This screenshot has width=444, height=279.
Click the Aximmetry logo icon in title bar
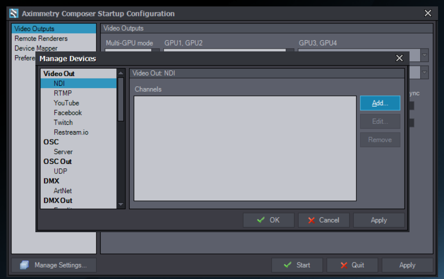pos(14,13)
